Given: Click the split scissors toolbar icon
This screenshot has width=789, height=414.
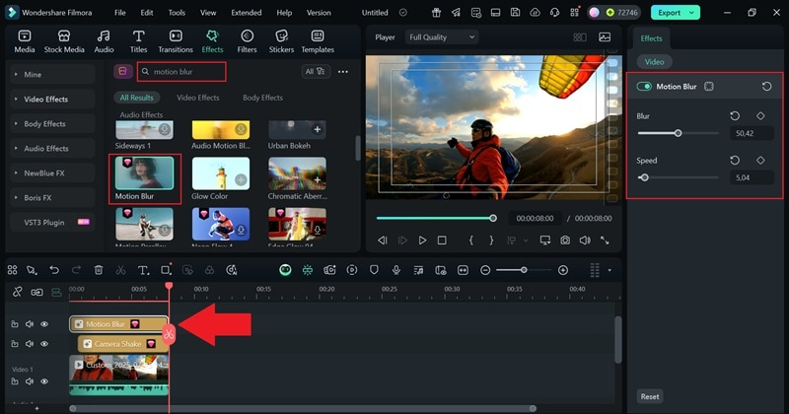Looking at the screenshot, I should pos(120,270).
